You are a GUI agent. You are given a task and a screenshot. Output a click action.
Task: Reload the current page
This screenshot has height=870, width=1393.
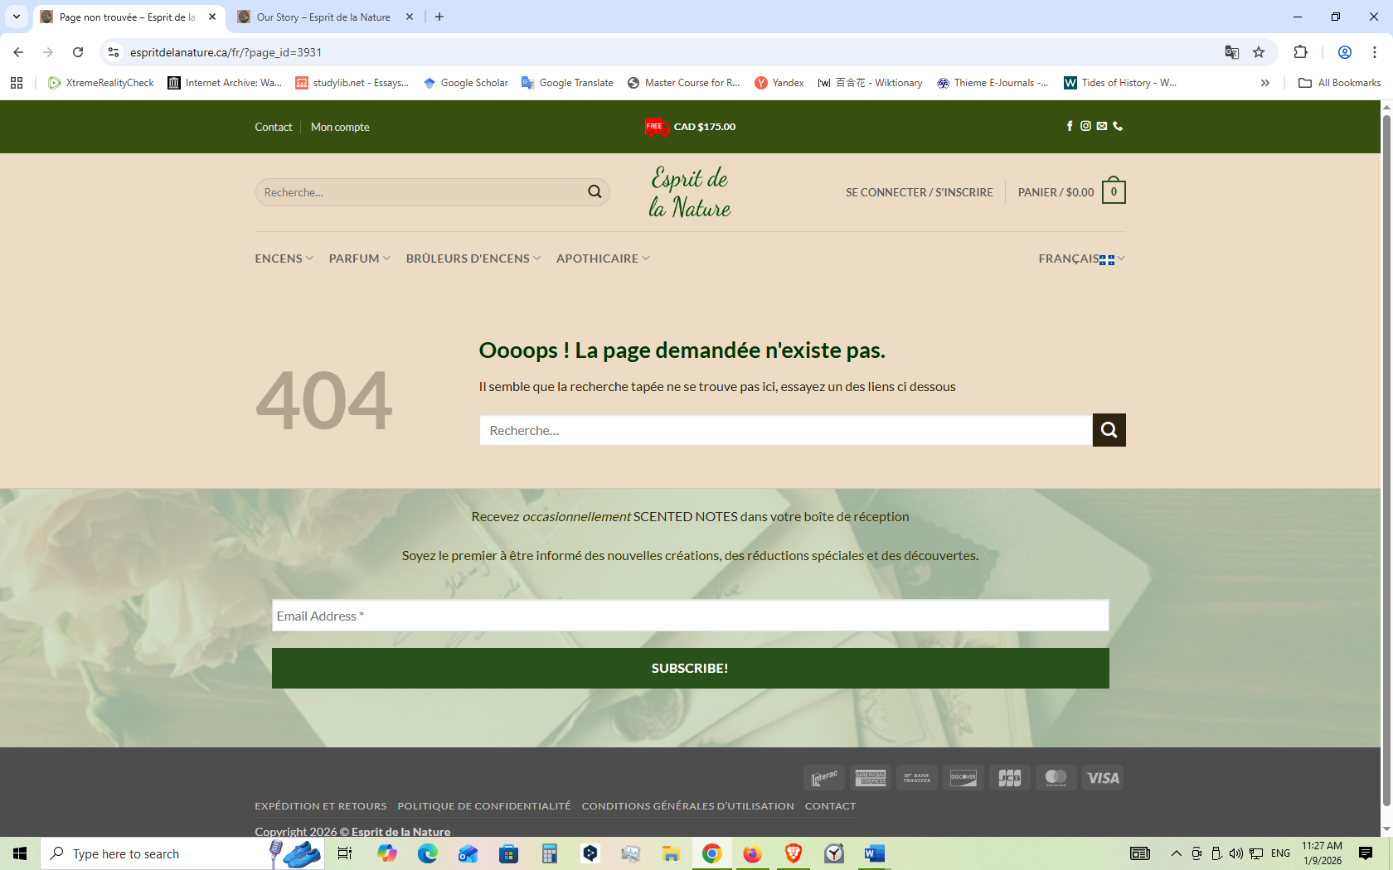pos(78,52)
